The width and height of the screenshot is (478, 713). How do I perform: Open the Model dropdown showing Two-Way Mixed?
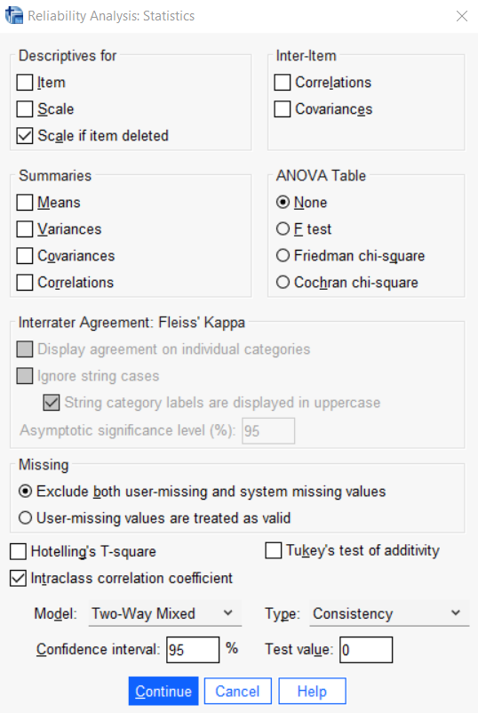tap(165, 613)
